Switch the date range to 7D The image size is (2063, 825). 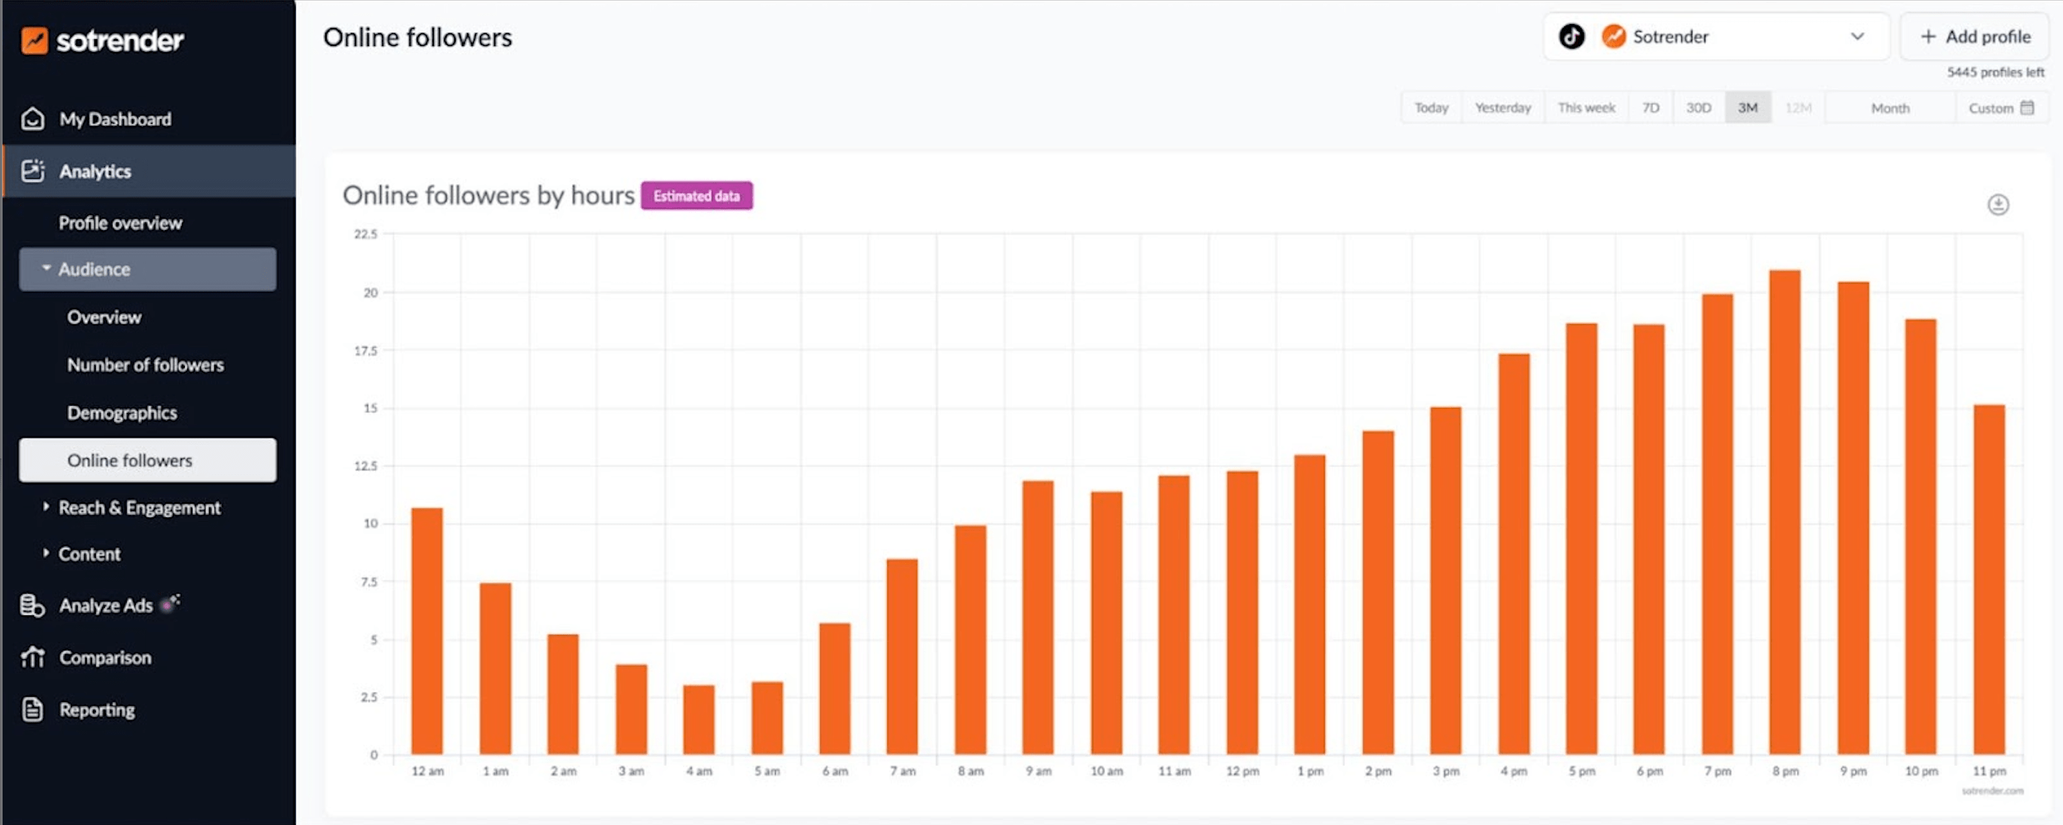click(1649, 107)
